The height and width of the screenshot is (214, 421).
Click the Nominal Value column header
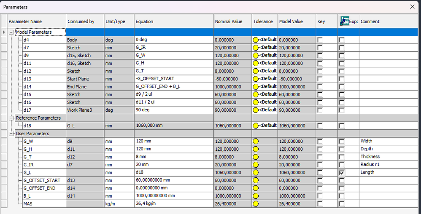pyautogui.click(x=232, y=21)
